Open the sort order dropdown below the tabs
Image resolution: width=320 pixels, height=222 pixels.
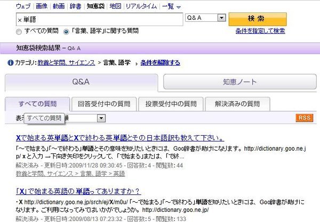(101, 118)
